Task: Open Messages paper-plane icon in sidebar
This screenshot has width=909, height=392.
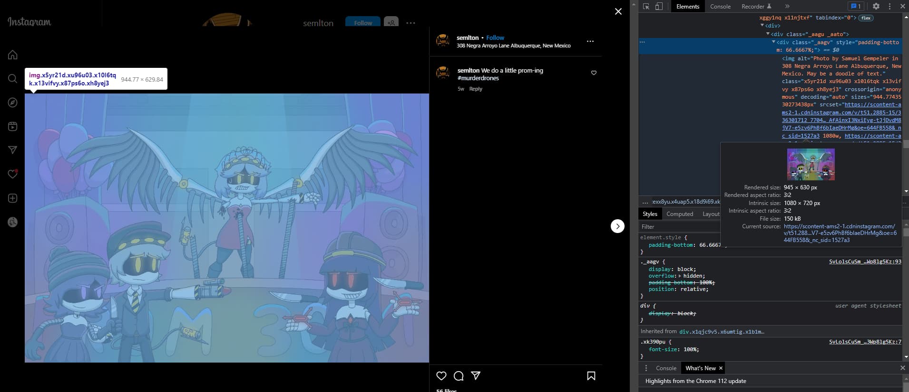Action: (13, 150)
